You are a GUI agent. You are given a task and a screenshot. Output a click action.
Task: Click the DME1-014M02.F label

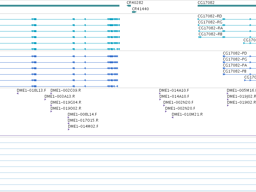[x=83, y=126]
